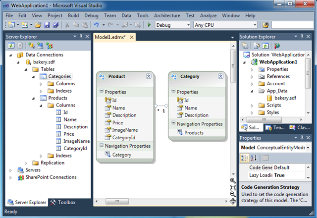The width and height of the screenshot is (317, 218).
Task: Click Connect to Database icon in Server Explorer
Action: (x=31, y=46)
